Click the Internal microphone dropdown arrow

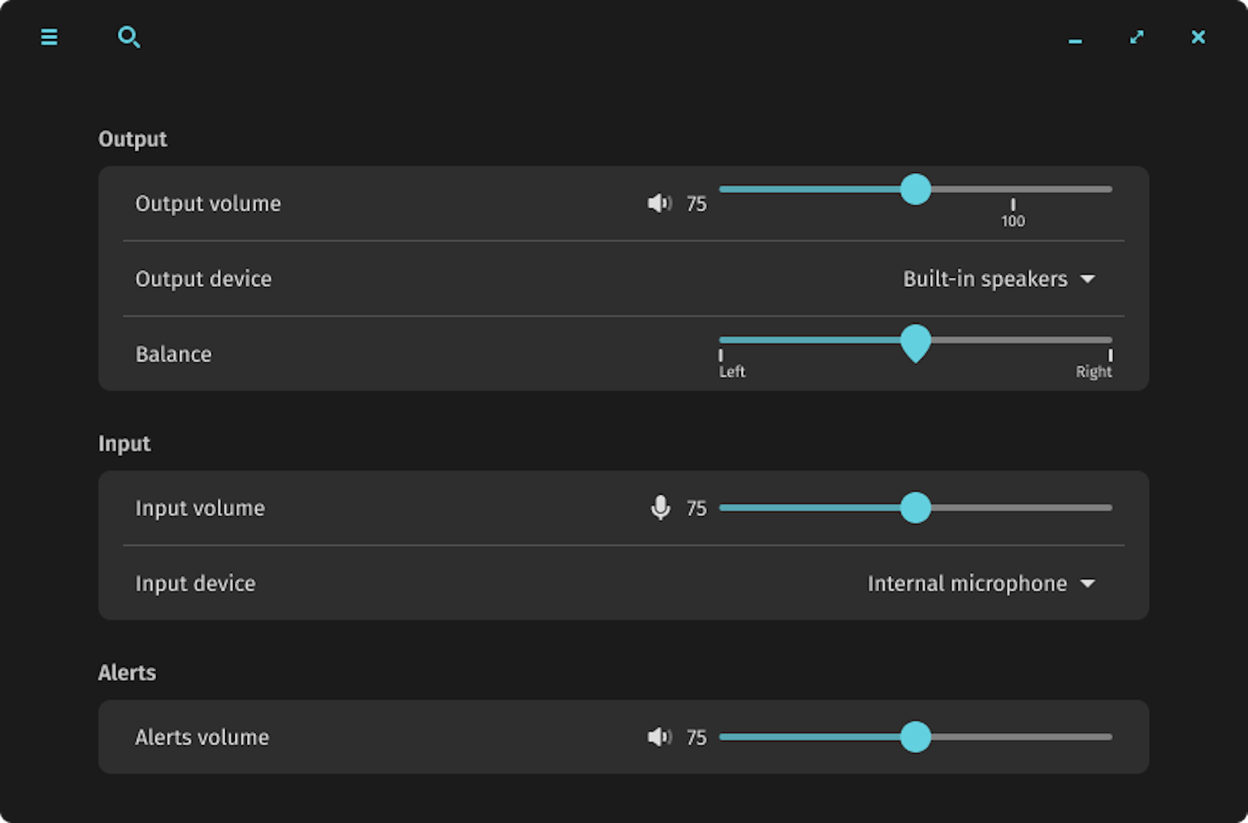click(x=1088, y=583)
